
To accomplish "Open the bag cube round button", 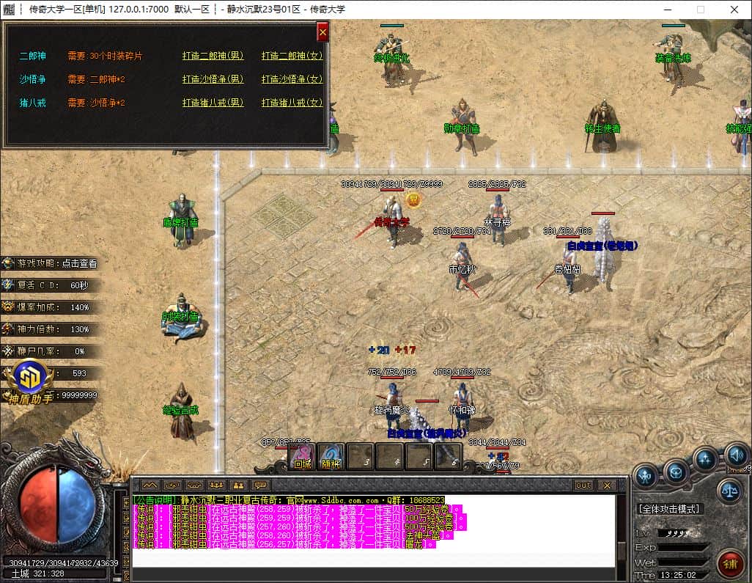I will [677, 474].
